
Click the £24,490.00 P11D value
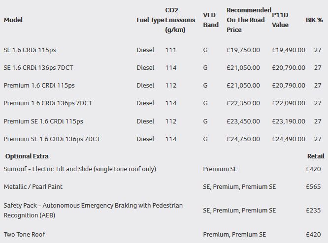pyautogui.click(x=289, y=139)
